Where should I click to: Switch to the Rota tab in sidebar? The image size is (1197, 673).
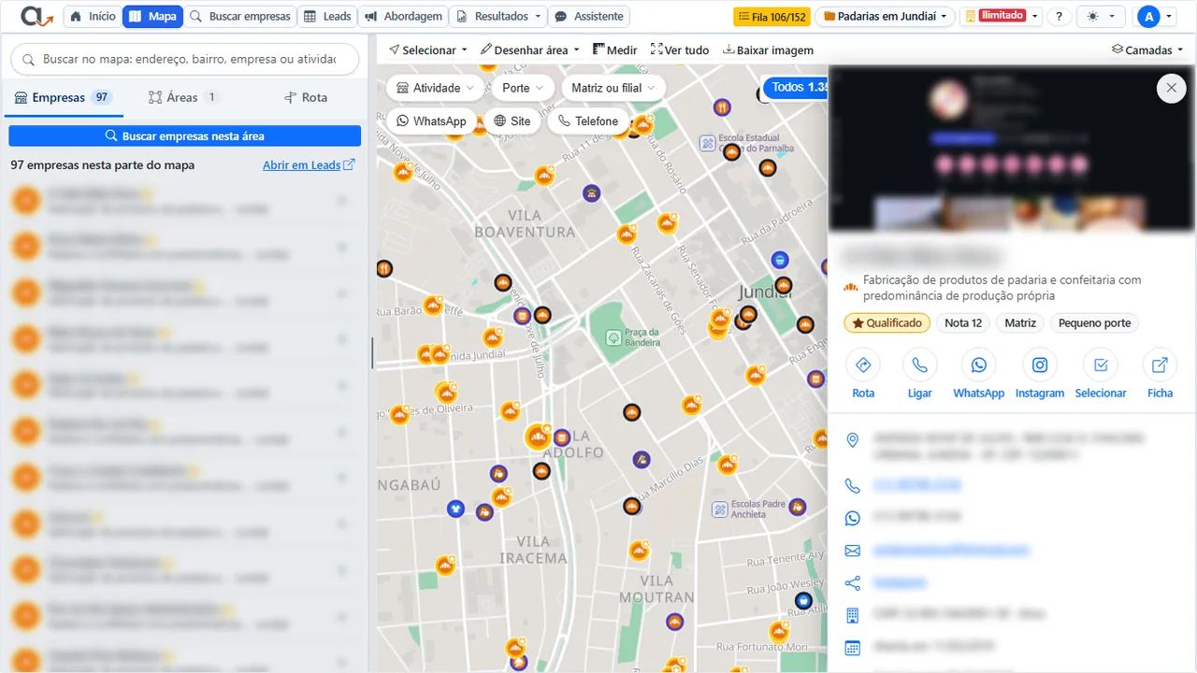(305, 97)
